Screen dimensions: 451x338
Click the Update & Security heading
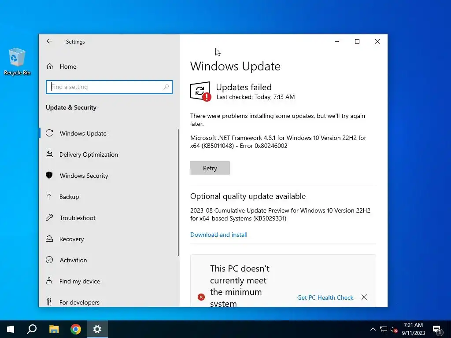(71, 107)
